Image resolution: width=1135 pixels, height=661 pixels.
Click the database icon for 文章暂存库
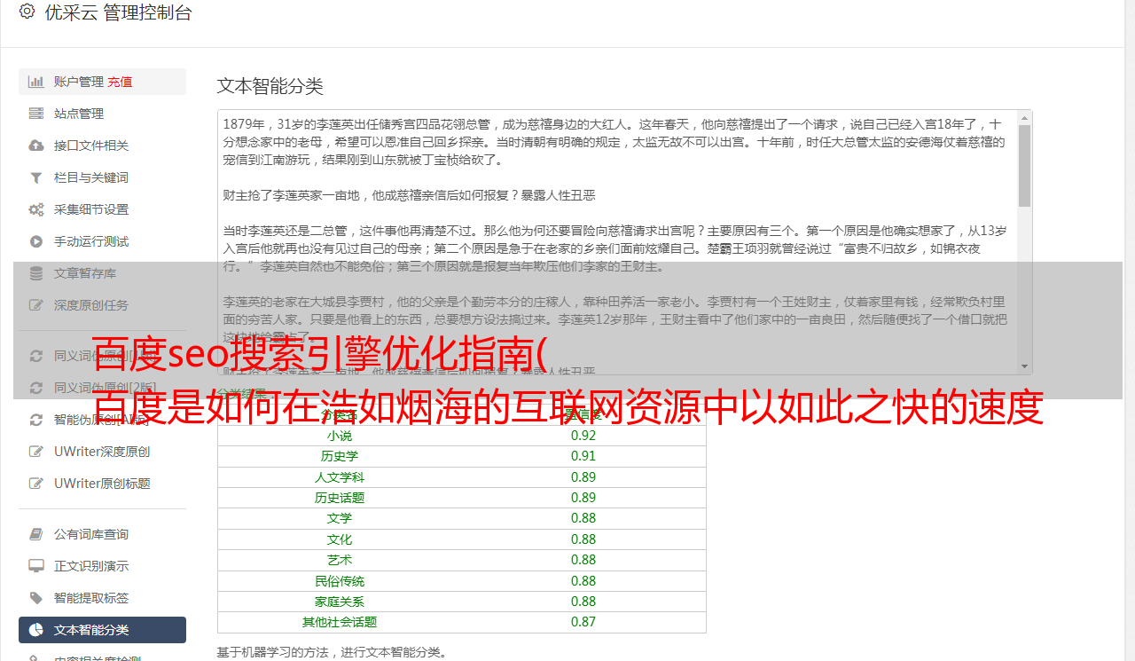pyautogui.click(x=36, y=273)
